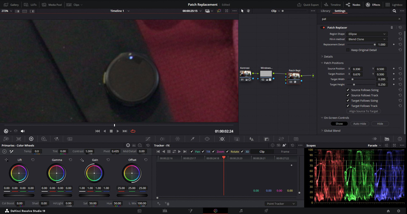This screenshot has width=407, height=214.
Task: Select the tracker Frame mode tab
Action: click(285, 151)
